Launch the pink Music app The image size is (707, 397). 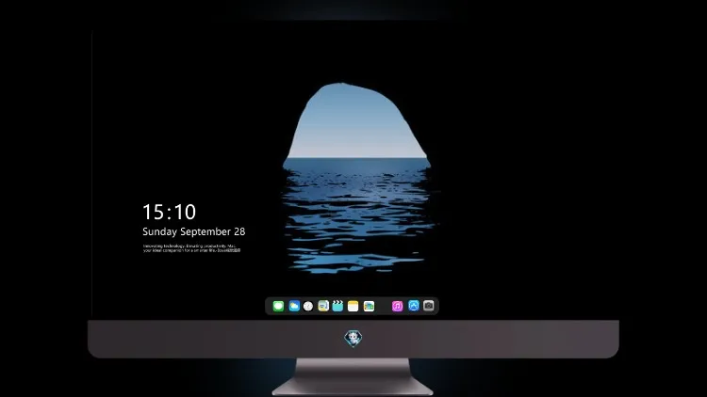(397, 306)
